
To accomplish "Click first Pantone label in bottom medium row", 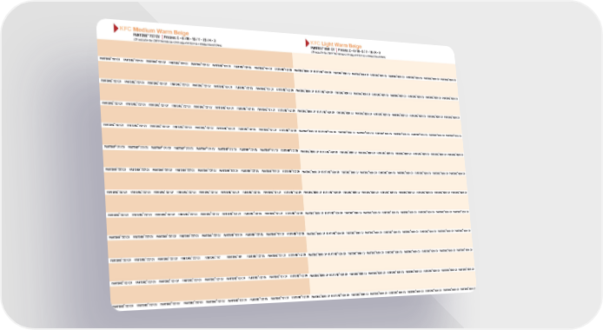I will point(123,307).
